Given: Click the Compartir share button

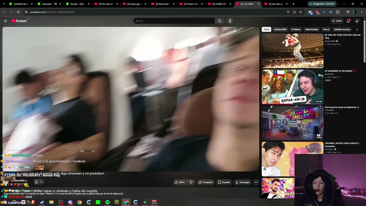Looking at the screenshot, I should tap(206, 182).
